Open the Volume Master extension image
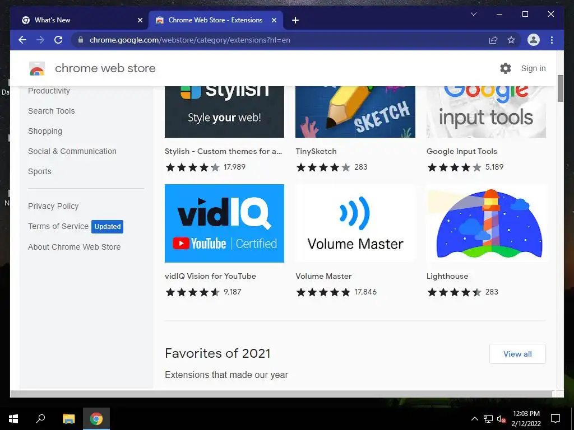This screenshot has height=430, width=574. (x=355, y=223)
